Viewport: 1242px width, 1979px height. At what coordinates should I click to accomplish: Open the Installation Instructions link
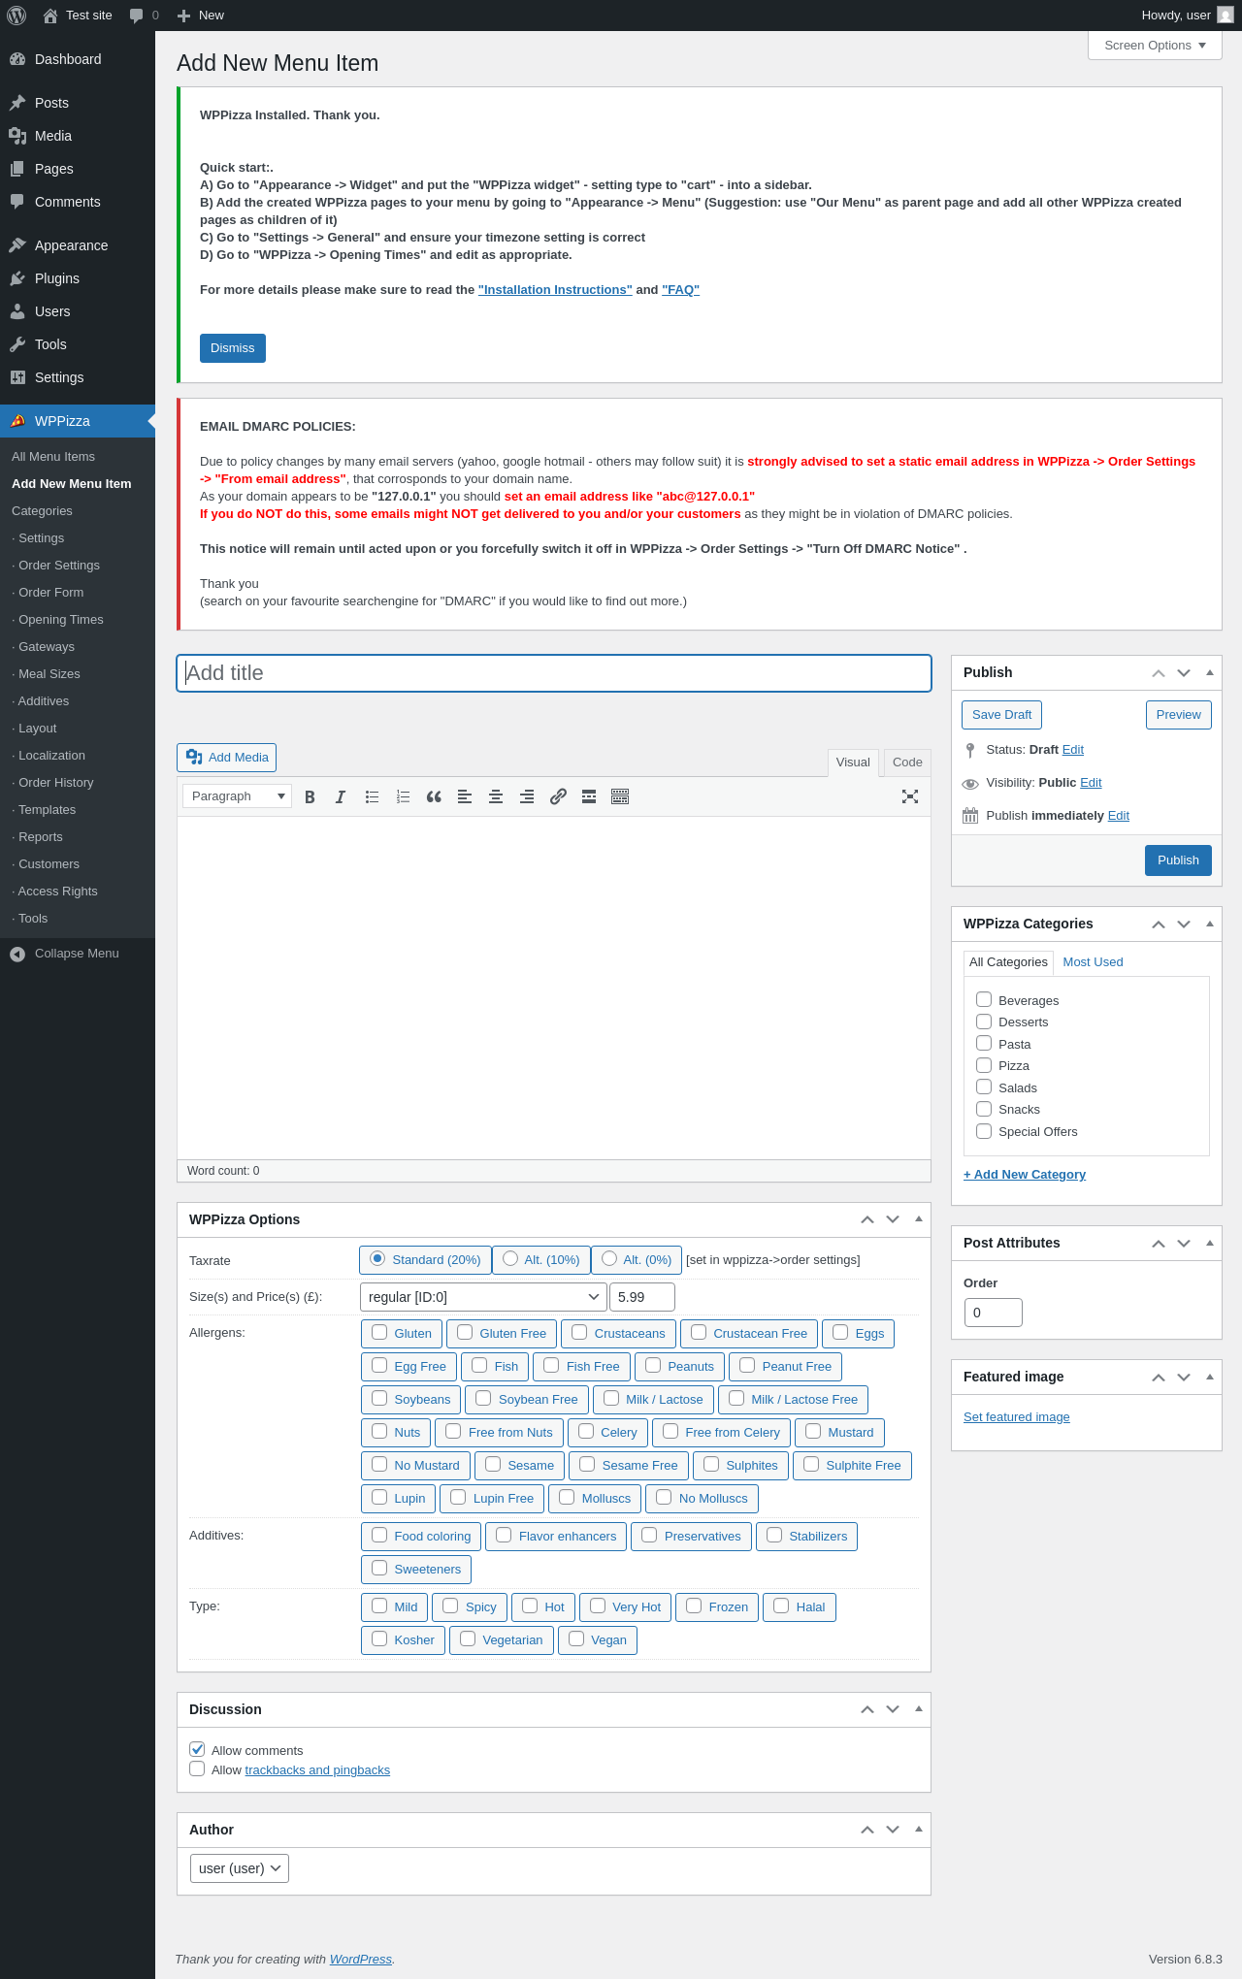coord(555,290)
